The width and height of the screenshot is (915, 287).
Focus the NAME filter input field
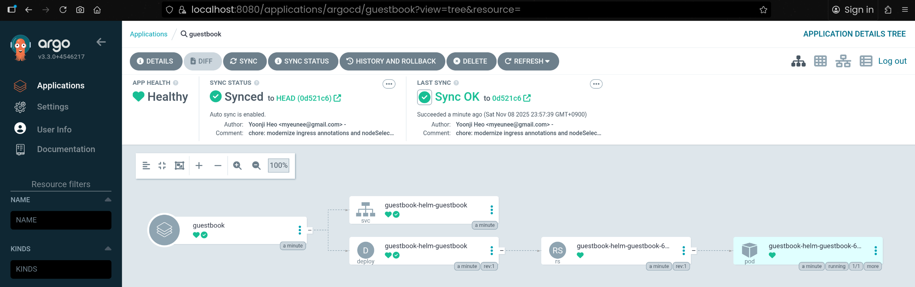[61, 220]
